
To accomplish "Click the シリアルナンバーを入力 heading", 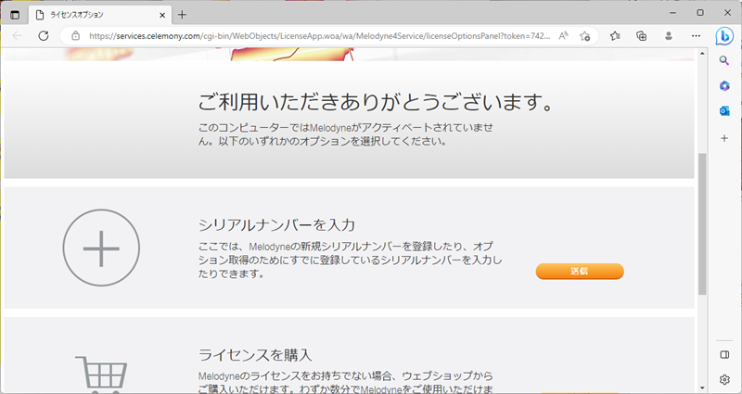I will click(x=276, y=224).
